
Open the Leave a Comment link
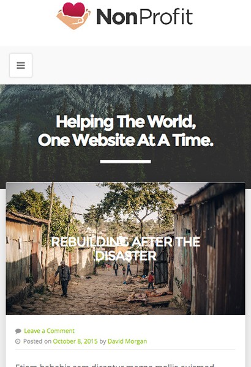click(49, 331)
